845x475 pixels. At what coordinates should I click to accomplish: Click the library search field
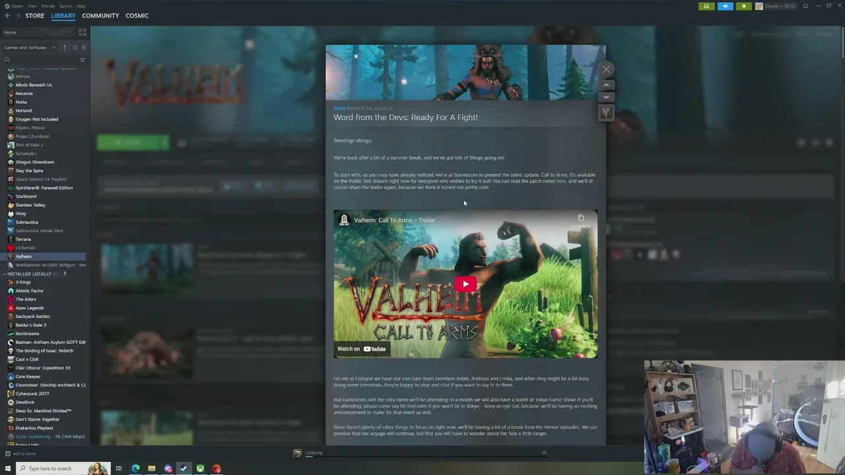tap(40, 60)
